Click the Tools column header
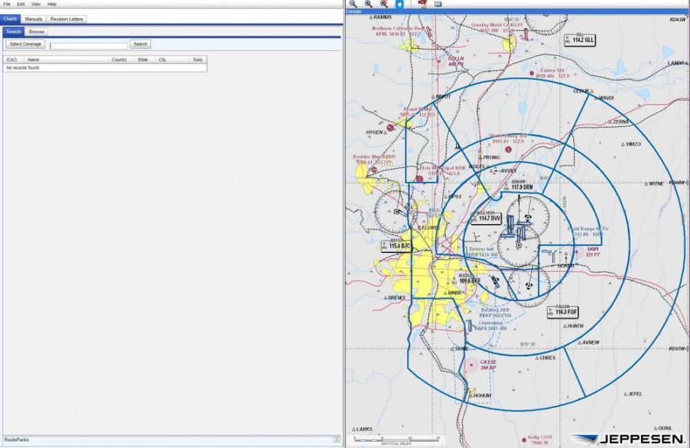 coord(197,60)
